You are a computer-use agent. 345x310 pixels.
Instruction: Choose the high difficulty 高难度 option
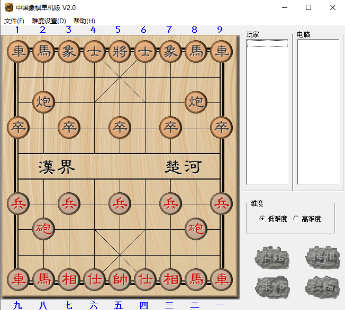tap(296, 219)
